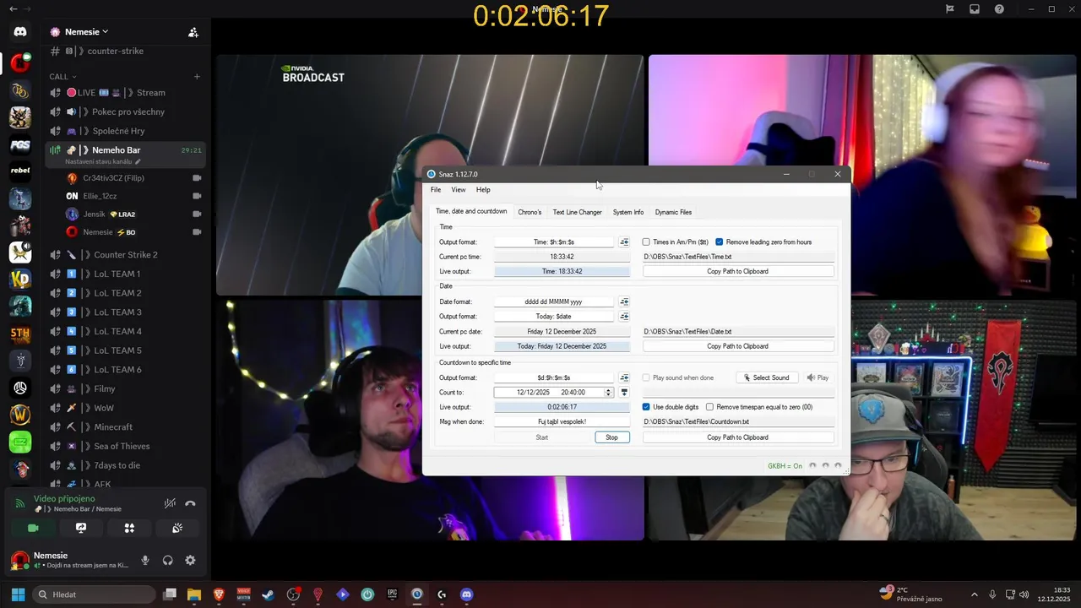
Task: Open the Nemesie server dropdown menu
Action: pos(86,32)
